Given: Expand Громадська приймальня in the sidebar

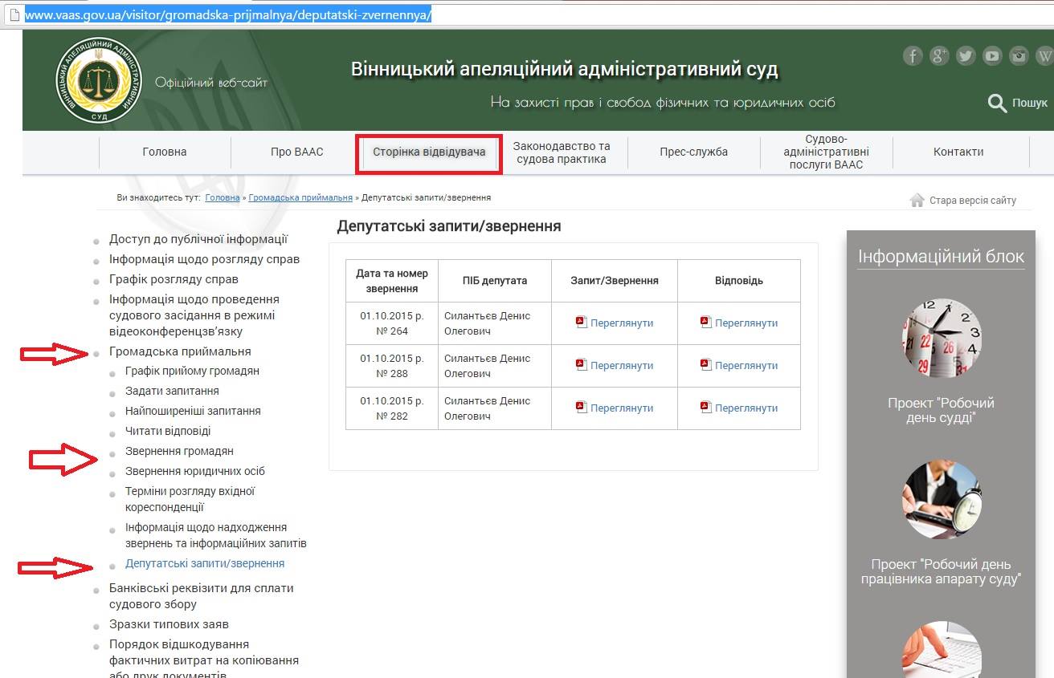Looking at the screenshot, I should pos(180,351).
